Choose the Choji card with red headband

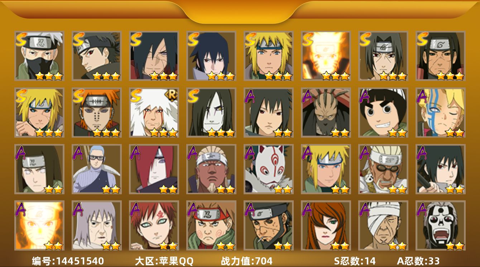click(x=211, y=225)
